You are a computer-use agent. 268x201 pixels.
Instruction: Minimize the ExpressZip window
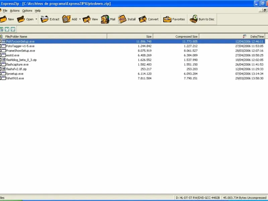[257, 3]
